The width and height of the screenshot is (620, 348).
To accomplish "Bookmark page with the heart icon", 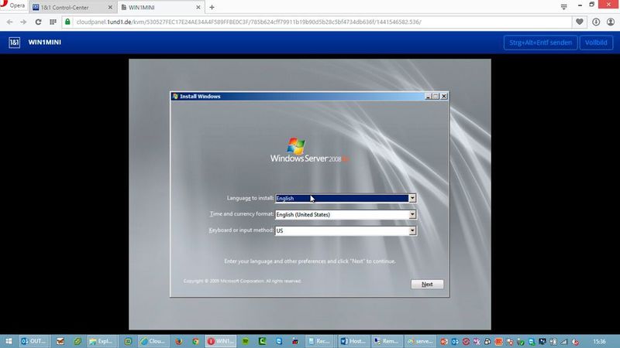I will coord(579,22).
